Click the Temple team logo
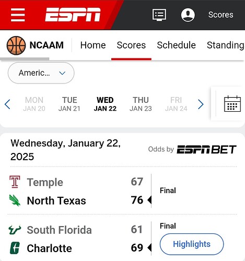Viewport: 245px width, 261px height. (15, 182)
